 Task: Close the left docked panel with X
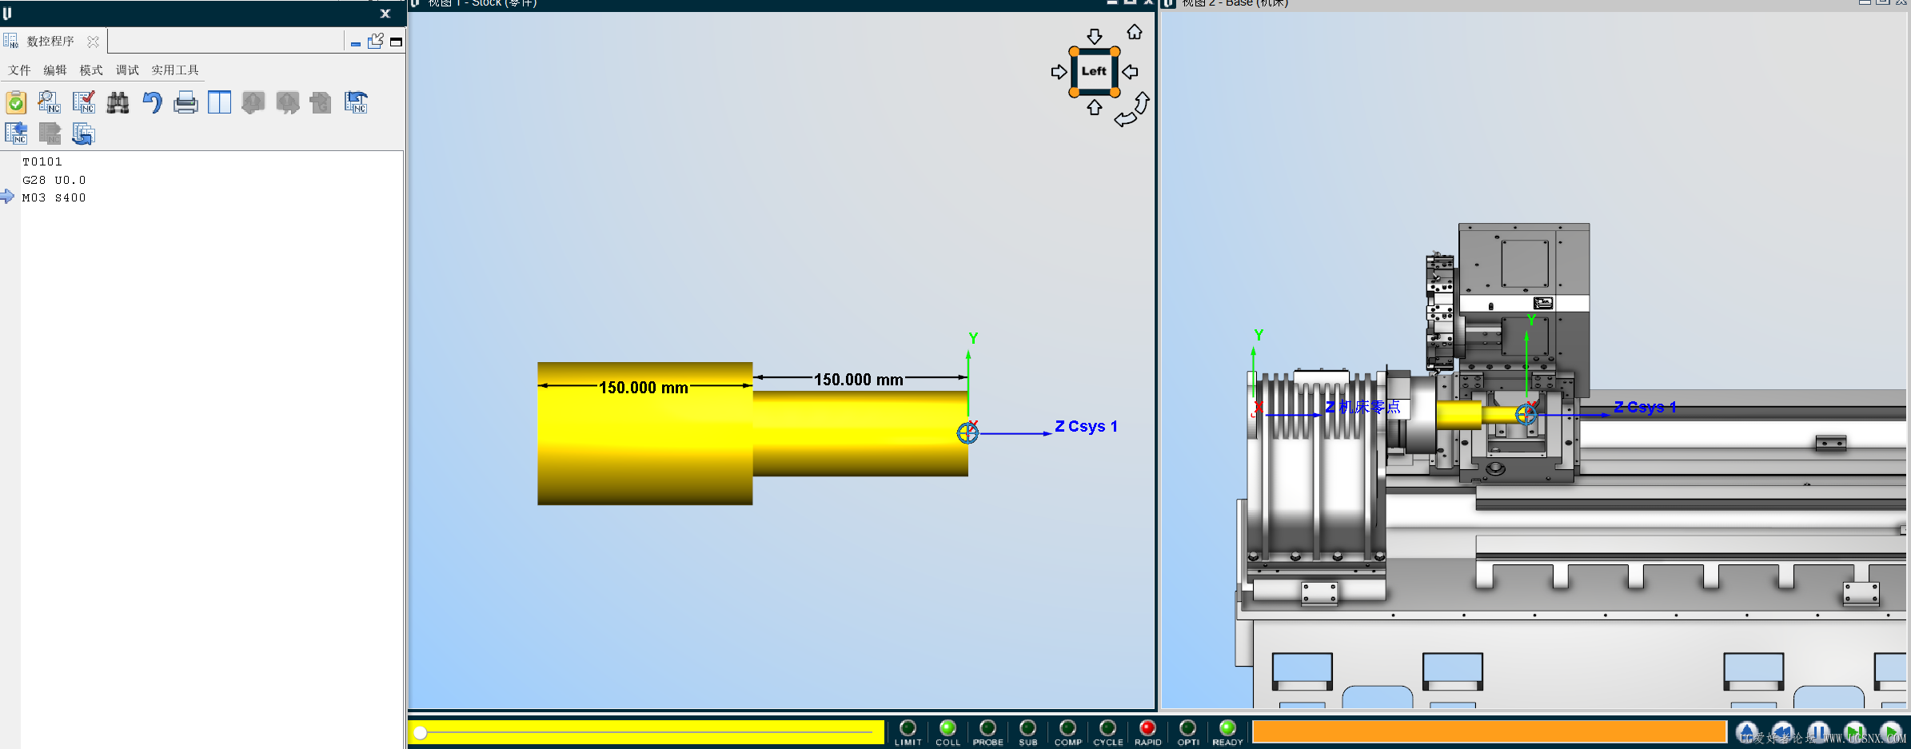385,14
